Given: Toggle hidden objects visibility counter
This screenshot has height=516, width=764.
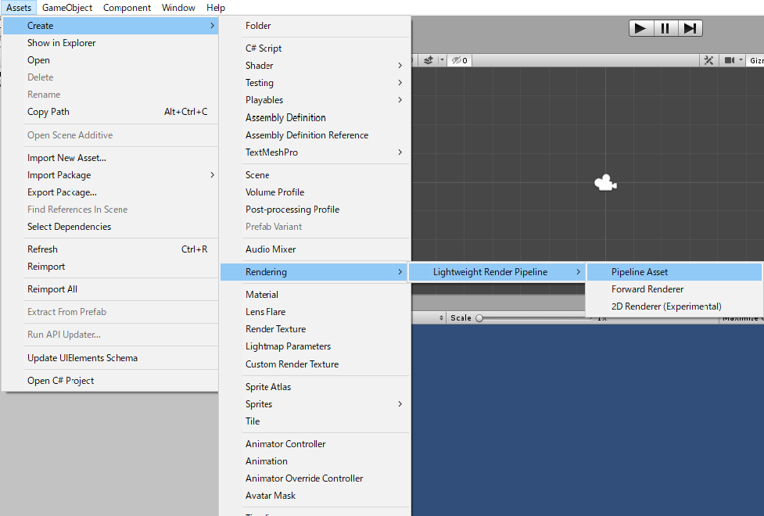Looking at the screenshot, I should tap(460, 60).
